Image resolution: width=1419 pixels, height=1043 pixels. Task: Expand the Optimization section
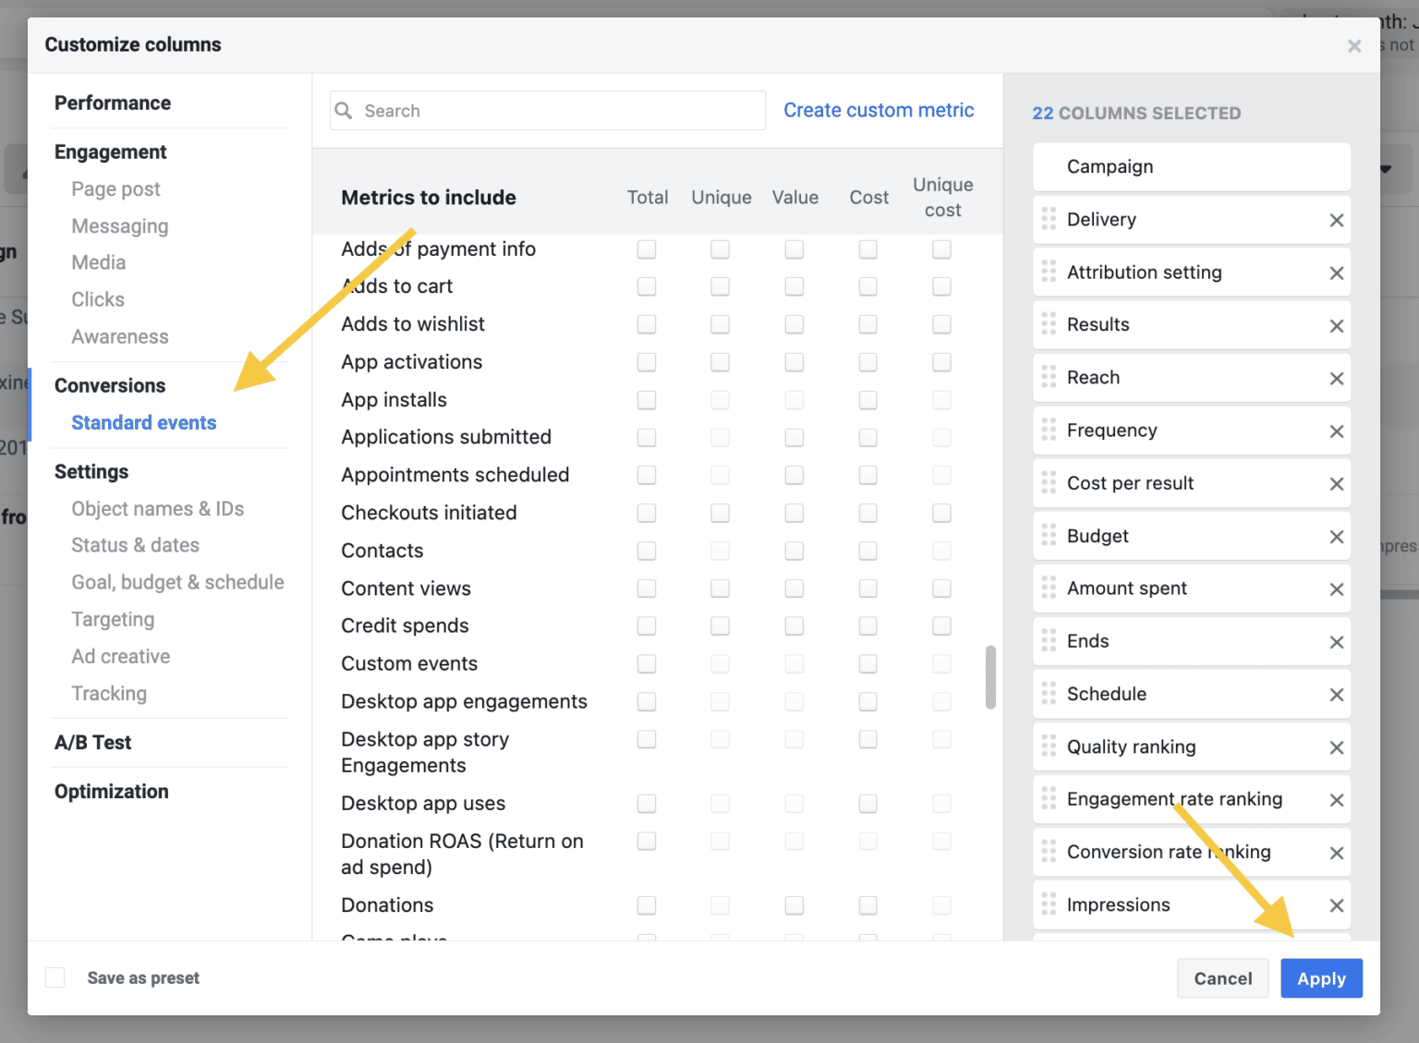[111, 792]
